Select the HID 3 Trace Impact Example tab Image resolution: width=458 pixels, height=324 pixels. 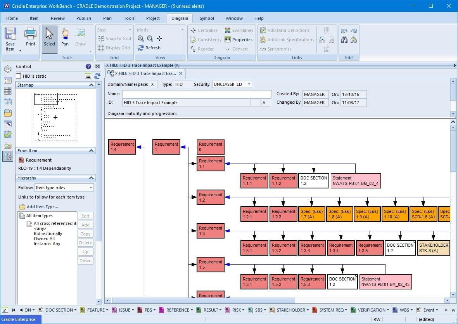(145, 73)
